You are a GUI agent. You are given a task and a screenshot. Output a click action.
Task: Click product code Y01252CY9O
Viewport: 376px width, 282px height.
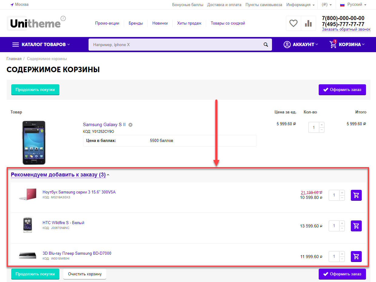(103, 132)
